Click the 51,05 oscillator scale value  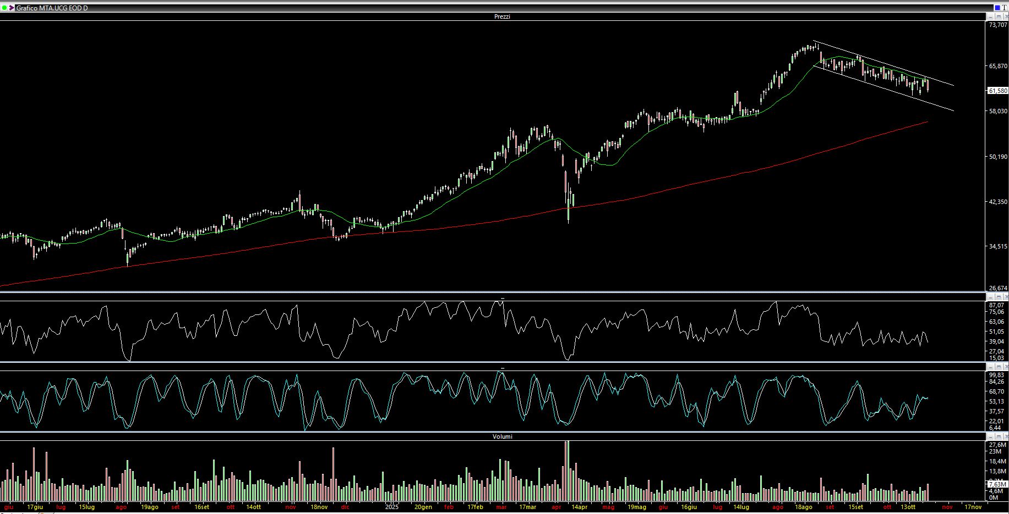[x=996, y=331]
